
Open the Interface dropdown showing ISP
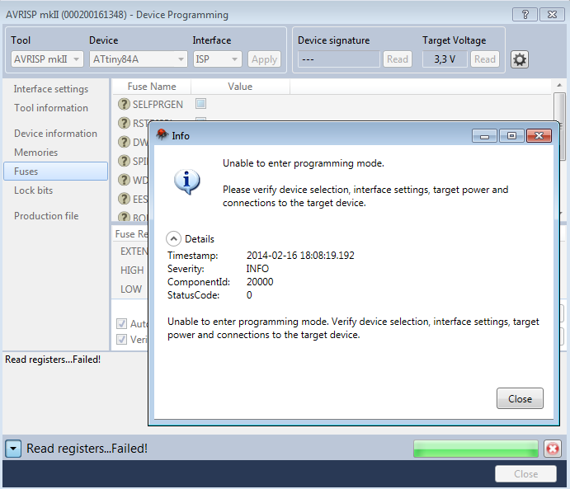217,59
